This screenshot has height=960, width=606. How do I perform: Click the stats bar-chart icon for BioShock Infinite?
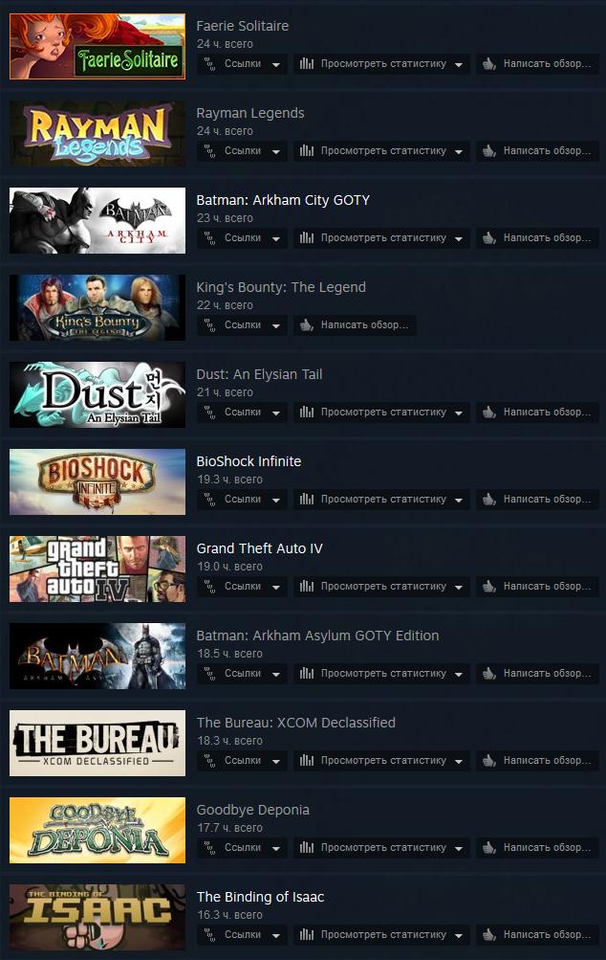point(307,499)
